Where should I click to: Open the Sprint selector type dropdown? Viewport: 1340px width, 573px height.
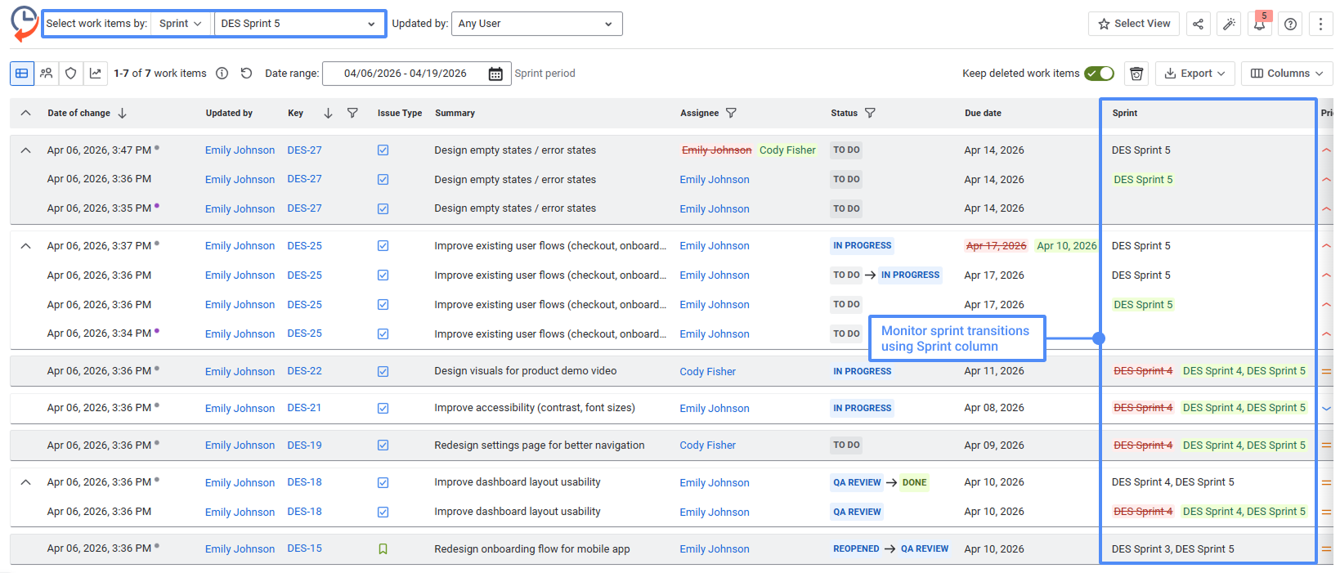182,24
